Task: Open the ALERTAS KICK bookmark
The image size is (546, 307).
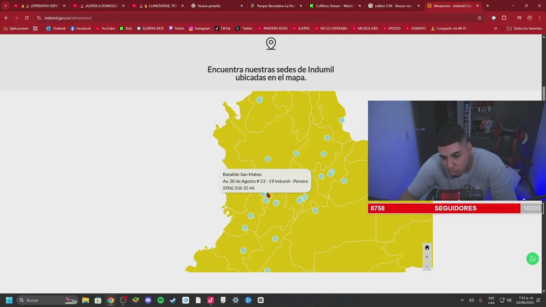Action: [150, 28]
